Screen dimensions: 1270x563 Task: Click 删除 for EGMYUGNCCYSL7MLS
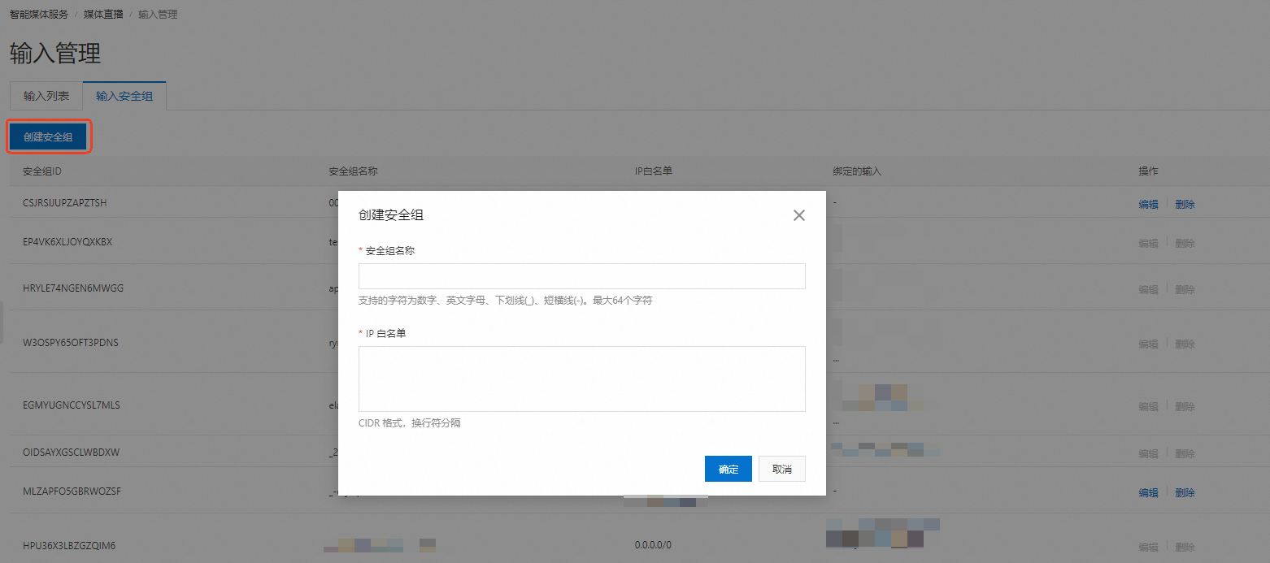point(1185,406)
